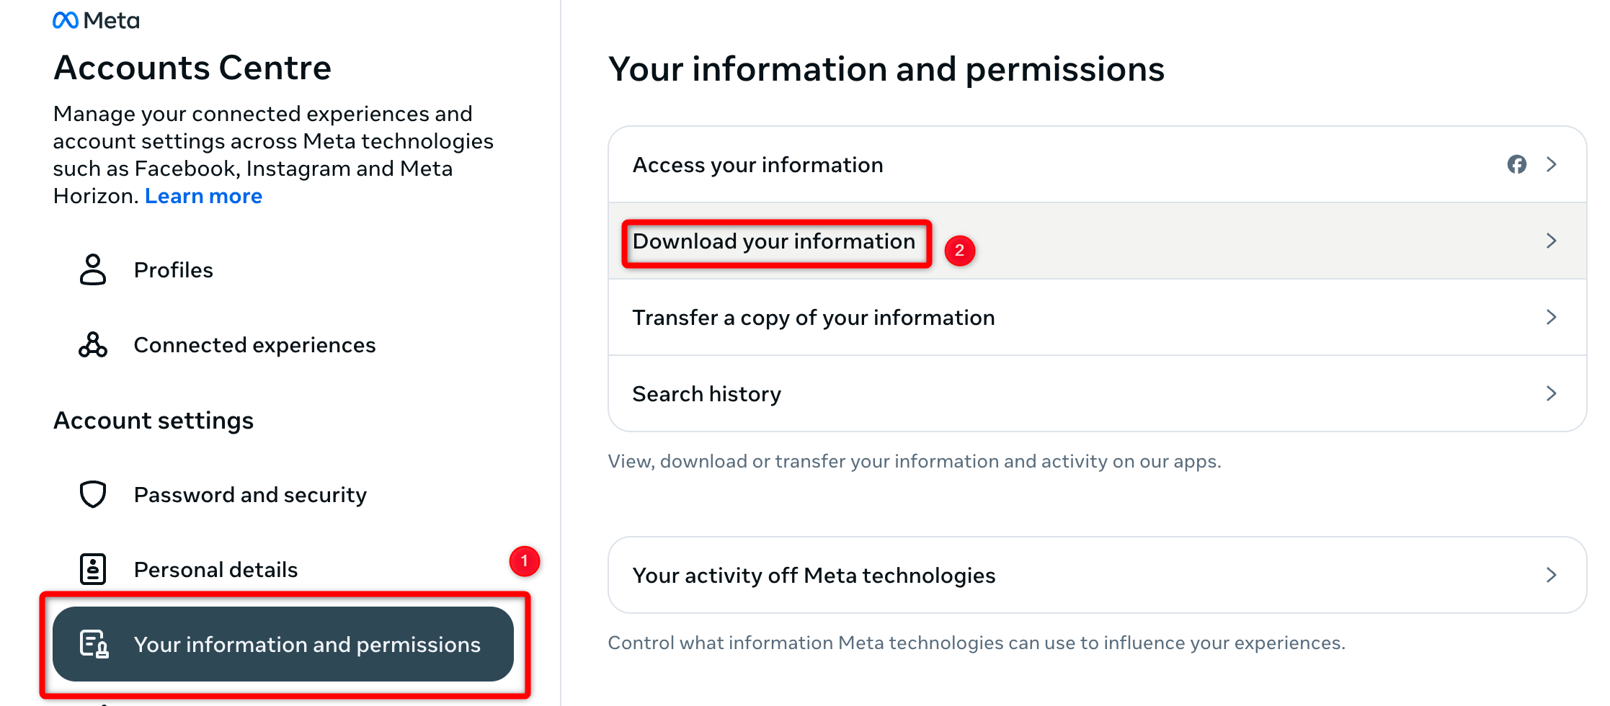
Task: Click the Connected experiences icon
Action: coord(92,344)
